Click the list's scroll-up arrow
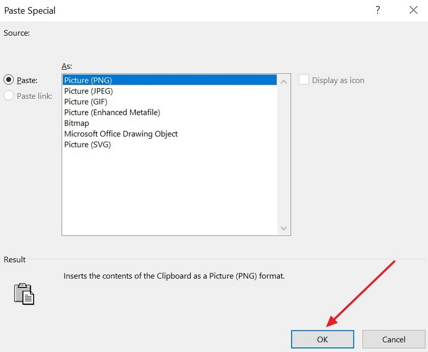This screenshot has width=428, height=352. coord(283,81)
